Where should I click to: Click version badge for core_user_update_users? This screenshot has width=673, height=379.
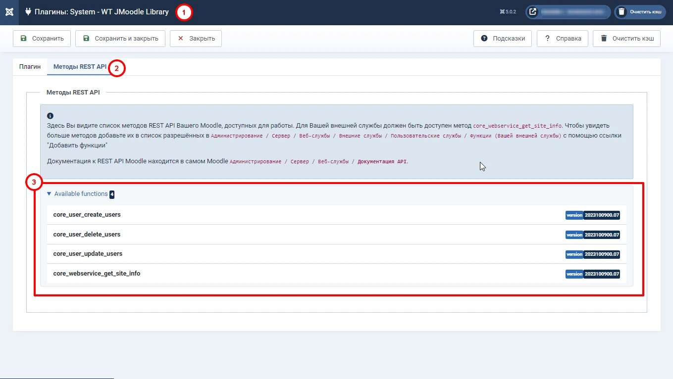tap(592, 254)
